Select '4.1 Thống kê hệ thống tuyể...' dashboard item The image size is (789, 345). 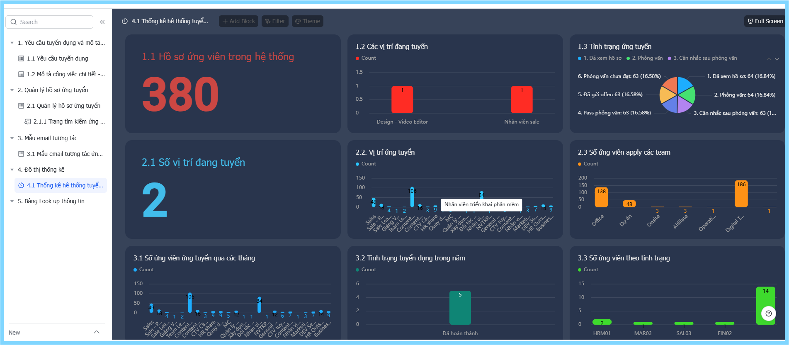click(x=61, y=185)
